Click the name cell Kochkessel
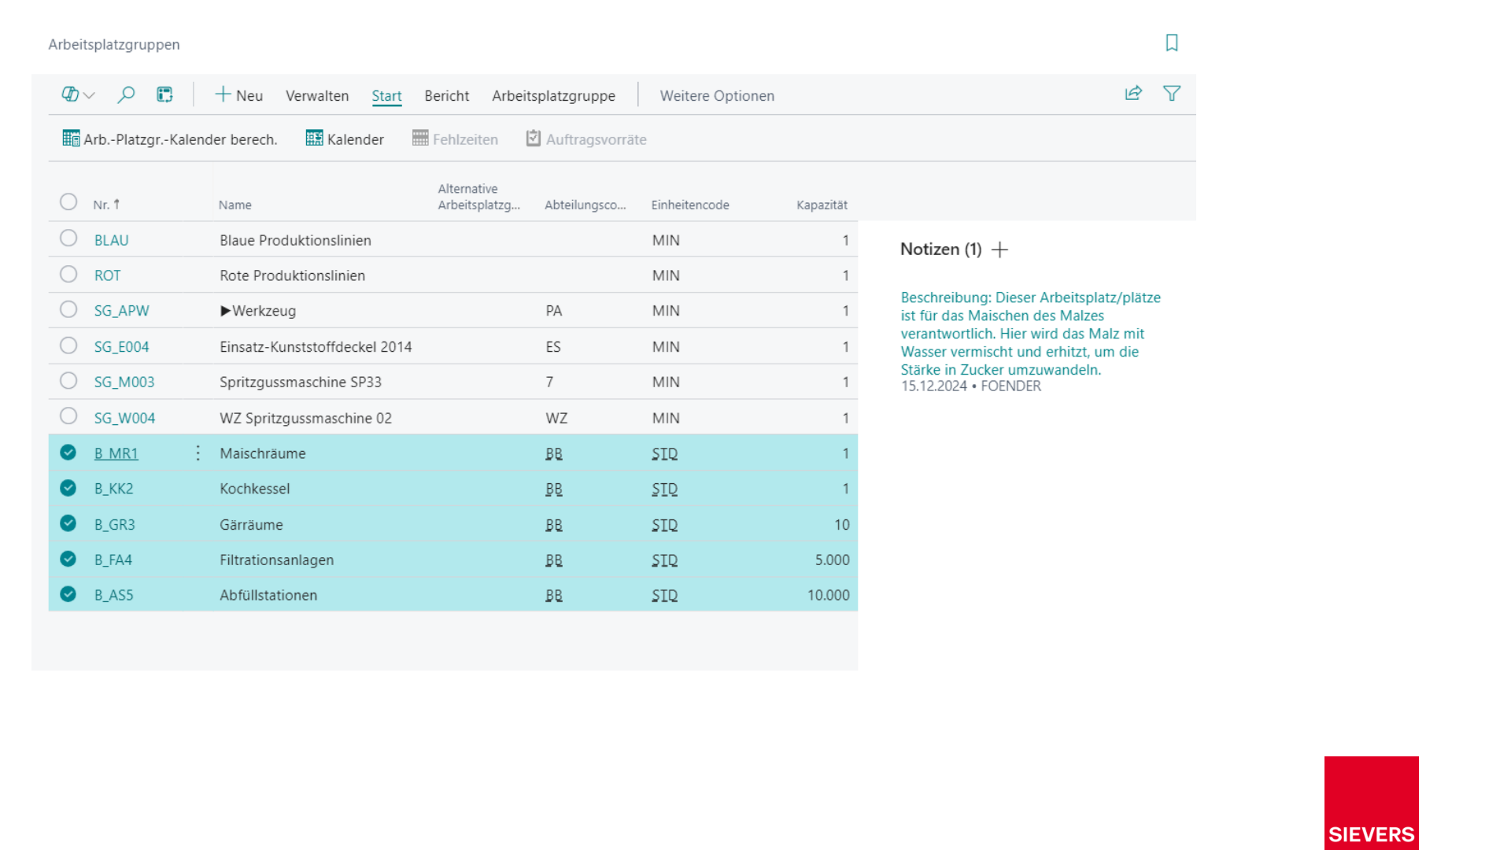1511x850 pixels. (x=254, y=489)
